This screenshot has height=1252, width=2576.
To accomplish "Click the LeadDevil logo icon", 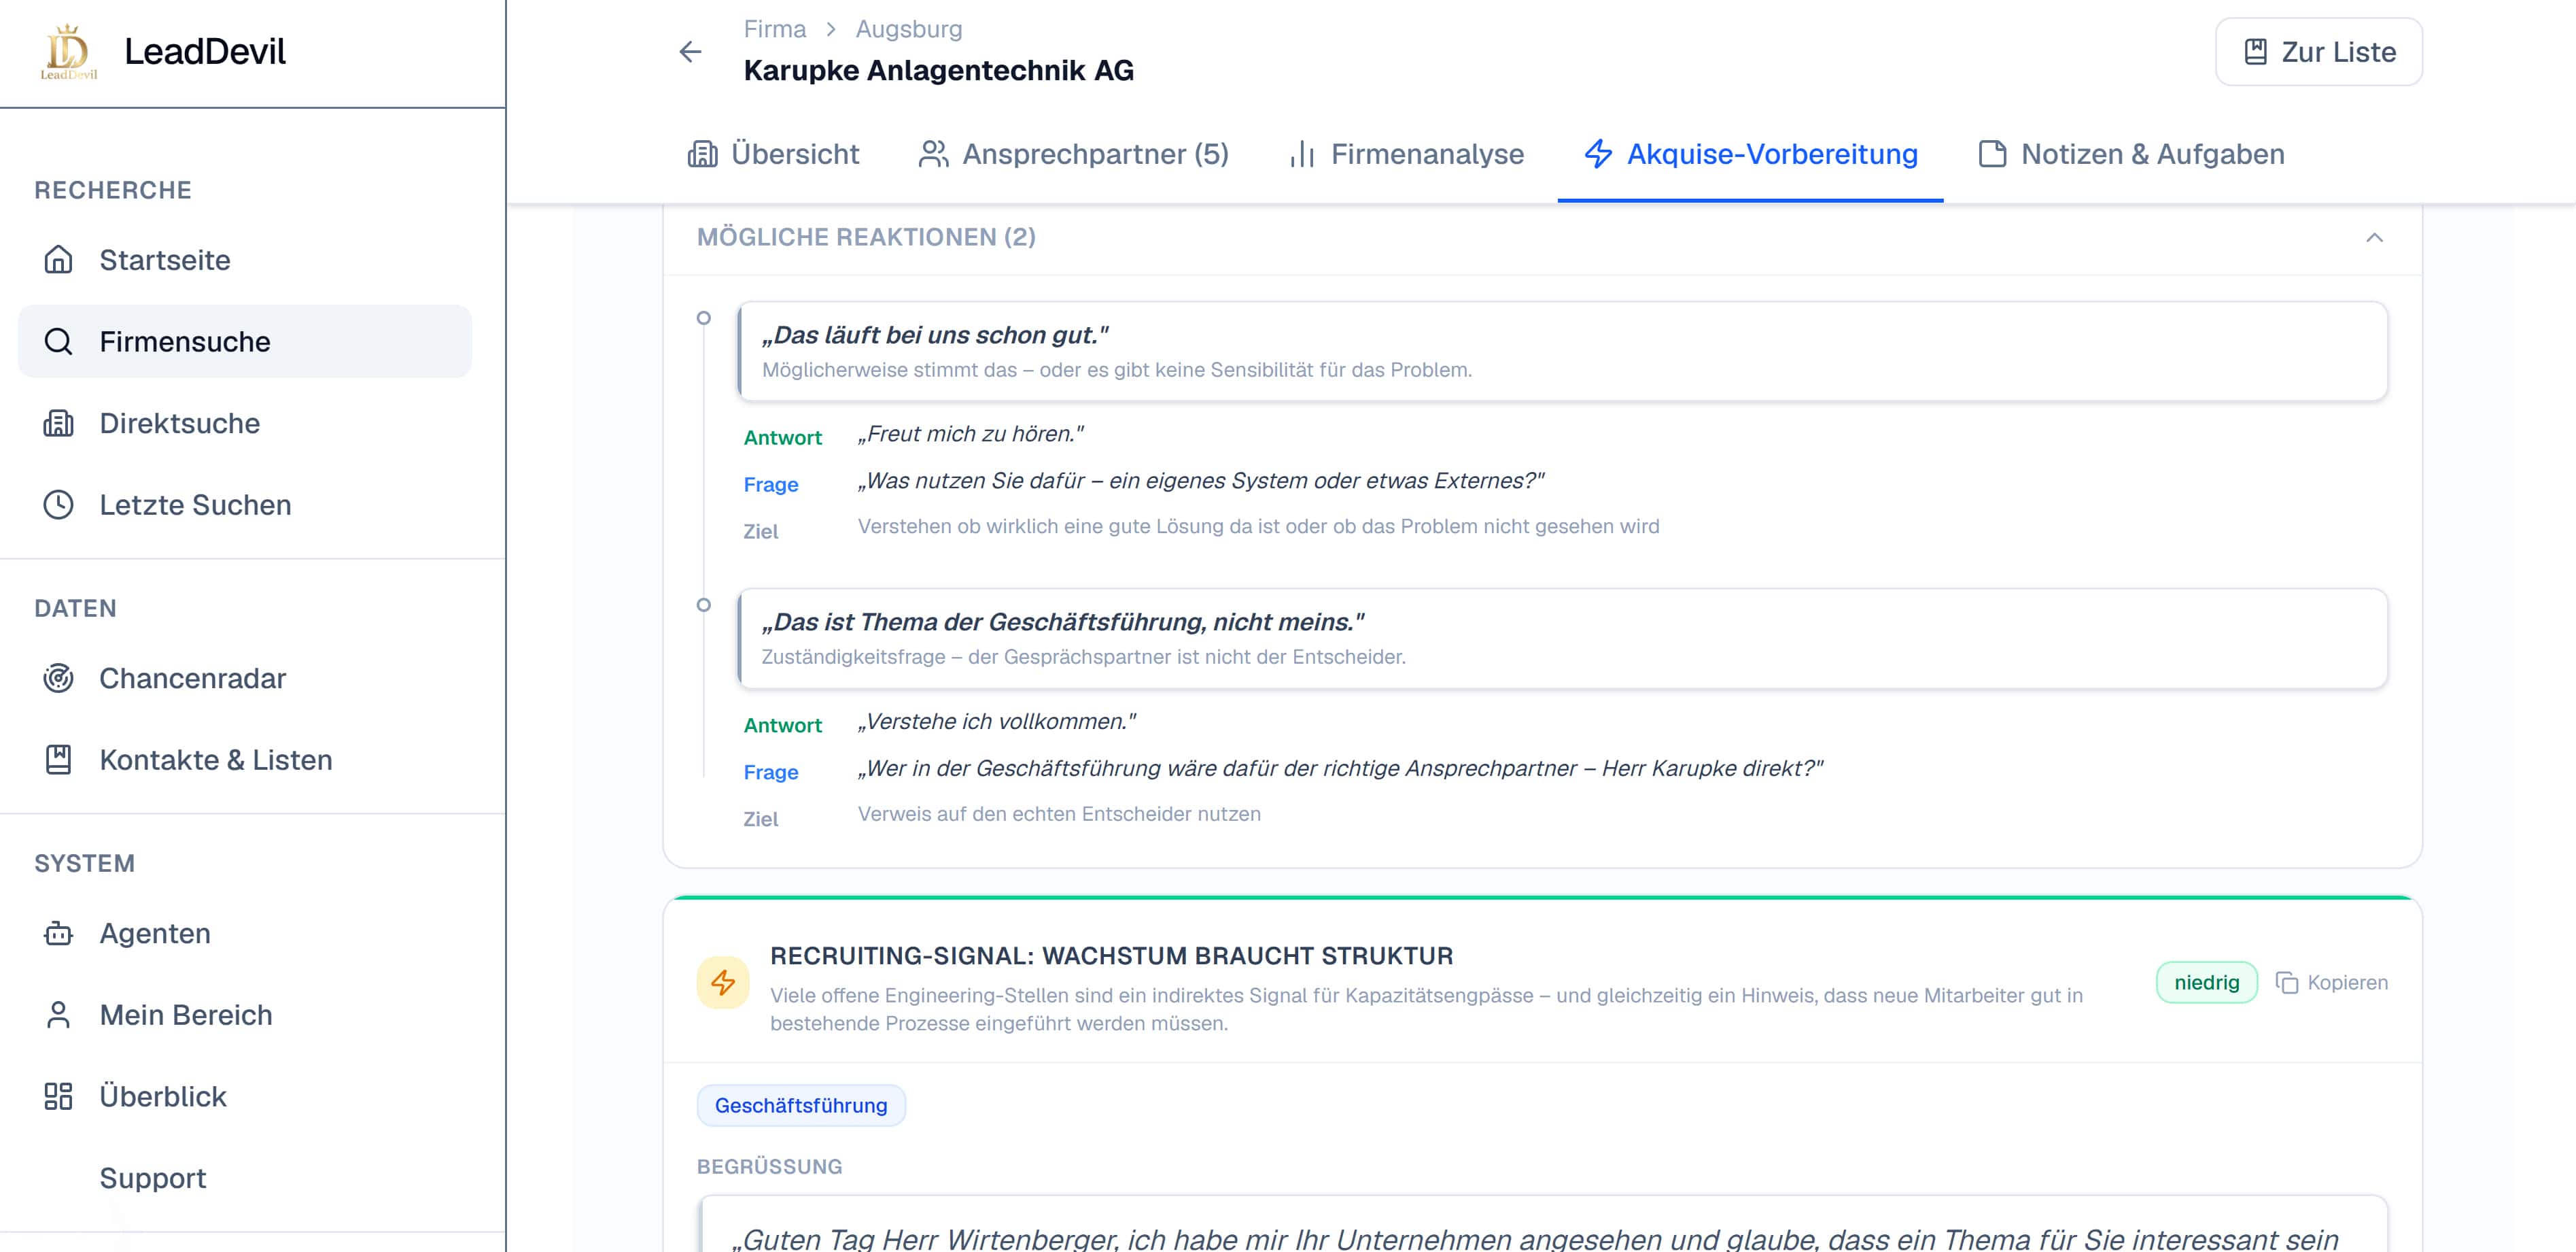I will click(68, 51).
